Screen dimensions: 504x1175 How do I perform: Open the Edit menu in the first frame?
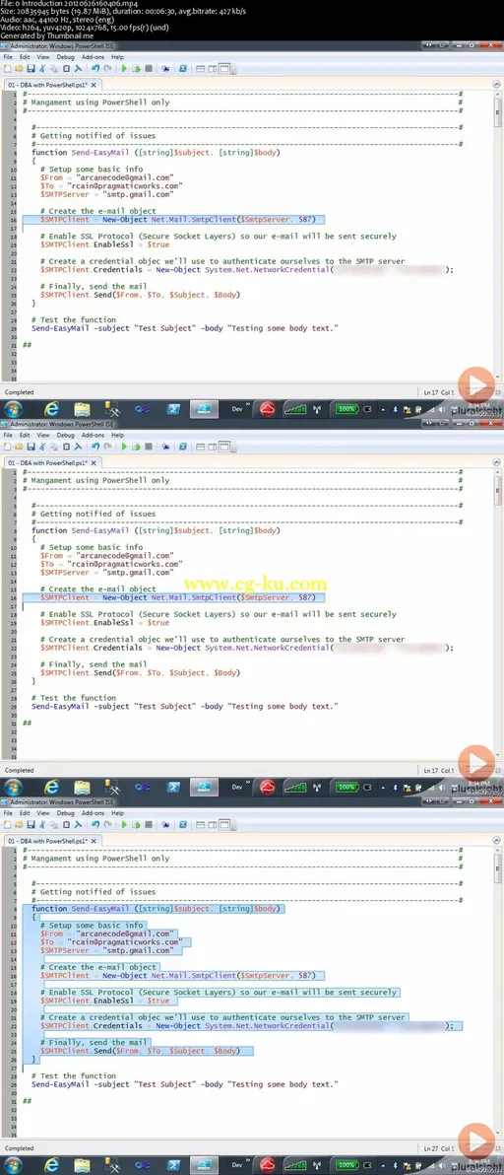coord(25,57)
